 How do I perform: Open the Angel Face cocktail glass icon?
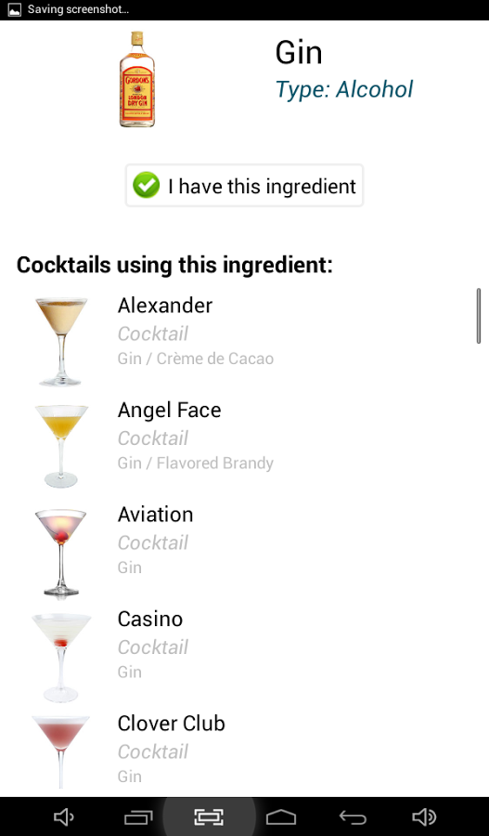(61, 446)
